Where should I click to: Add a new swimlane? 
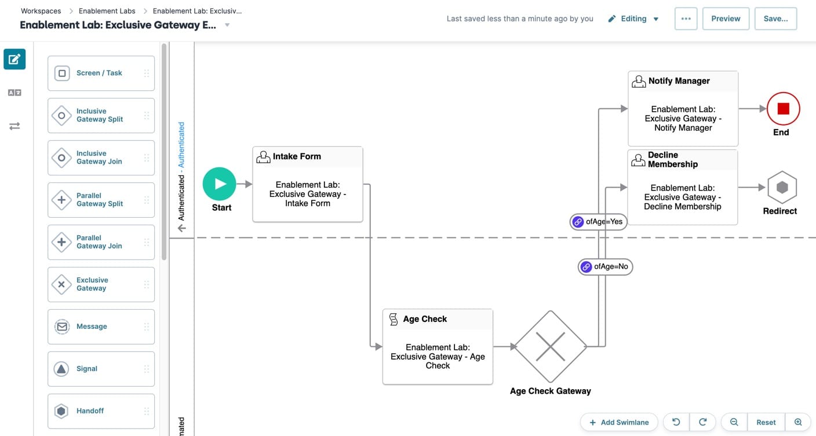pyautogui.click(x=619, y=422)
